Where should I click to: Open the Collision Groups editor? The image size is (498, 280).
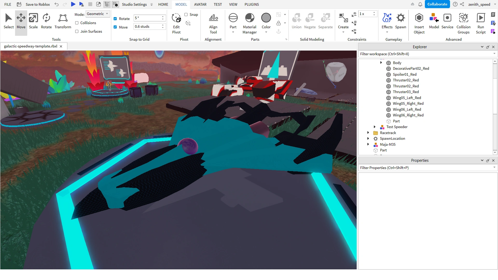coord(463,23)
